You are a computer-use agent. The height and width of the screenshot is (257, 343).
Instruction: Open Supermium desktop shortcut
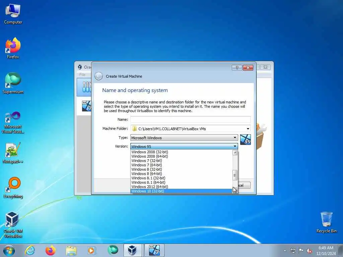pos(13,83)
